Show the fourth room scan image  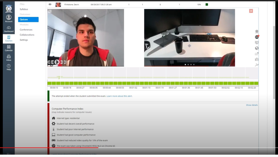point(194,65)
